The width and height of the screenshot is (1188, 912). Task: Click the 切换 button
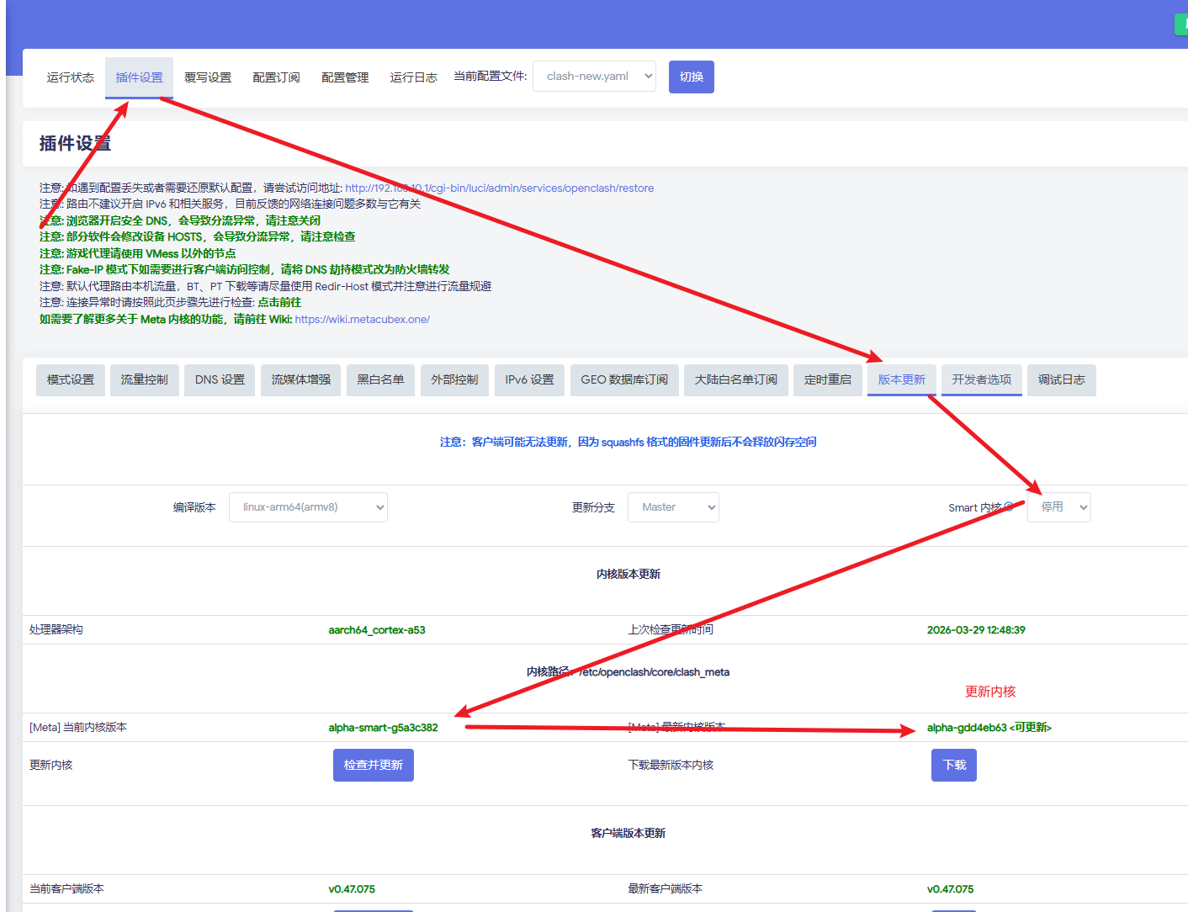pyautogui.click(x=692, y=77)
